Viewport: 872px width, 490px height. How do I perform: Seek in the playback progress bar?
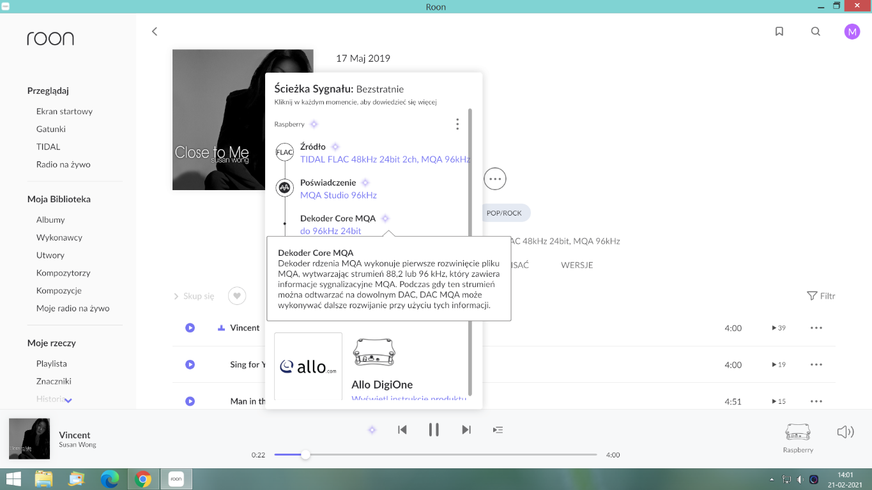[436, 455]
